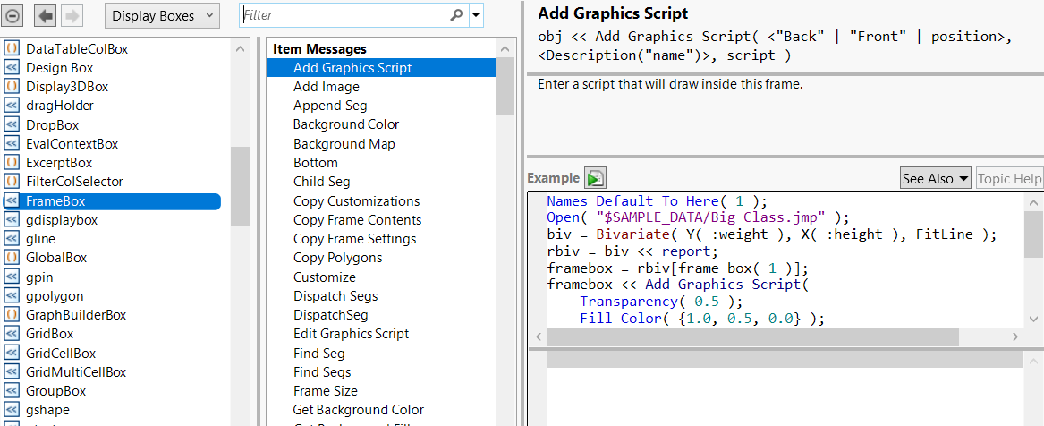Click the back navigation arrow
1044x426 pixels.
pyautogui.click(x=46, y=15)
